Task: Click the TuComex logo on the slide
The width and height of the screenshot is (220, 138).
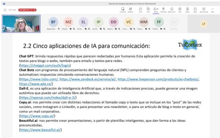Action: coord(190,45)
